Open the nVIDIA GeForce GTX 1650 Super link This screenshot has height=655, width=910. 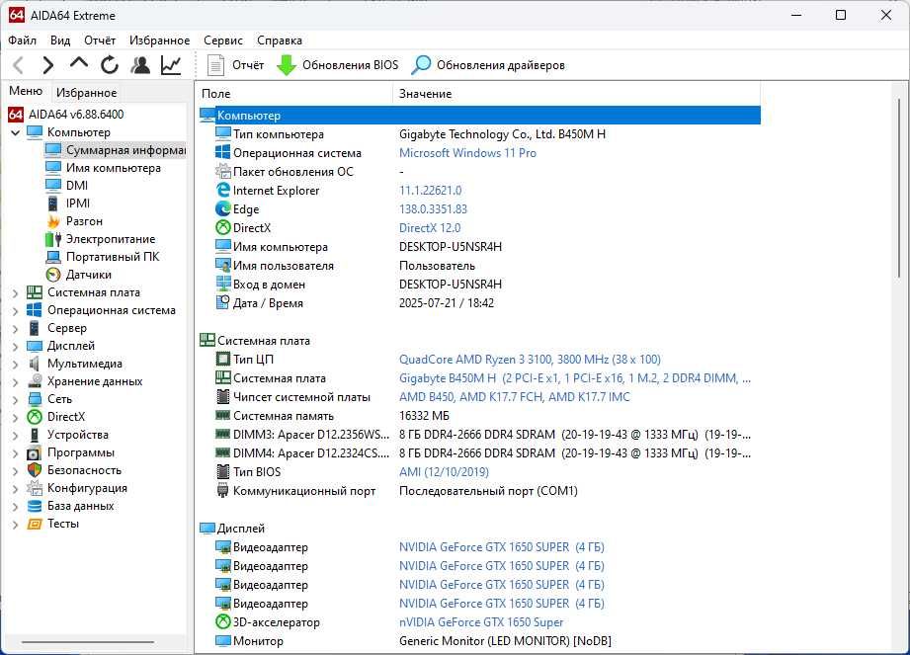pyautogui.click(x=481, y=622)
